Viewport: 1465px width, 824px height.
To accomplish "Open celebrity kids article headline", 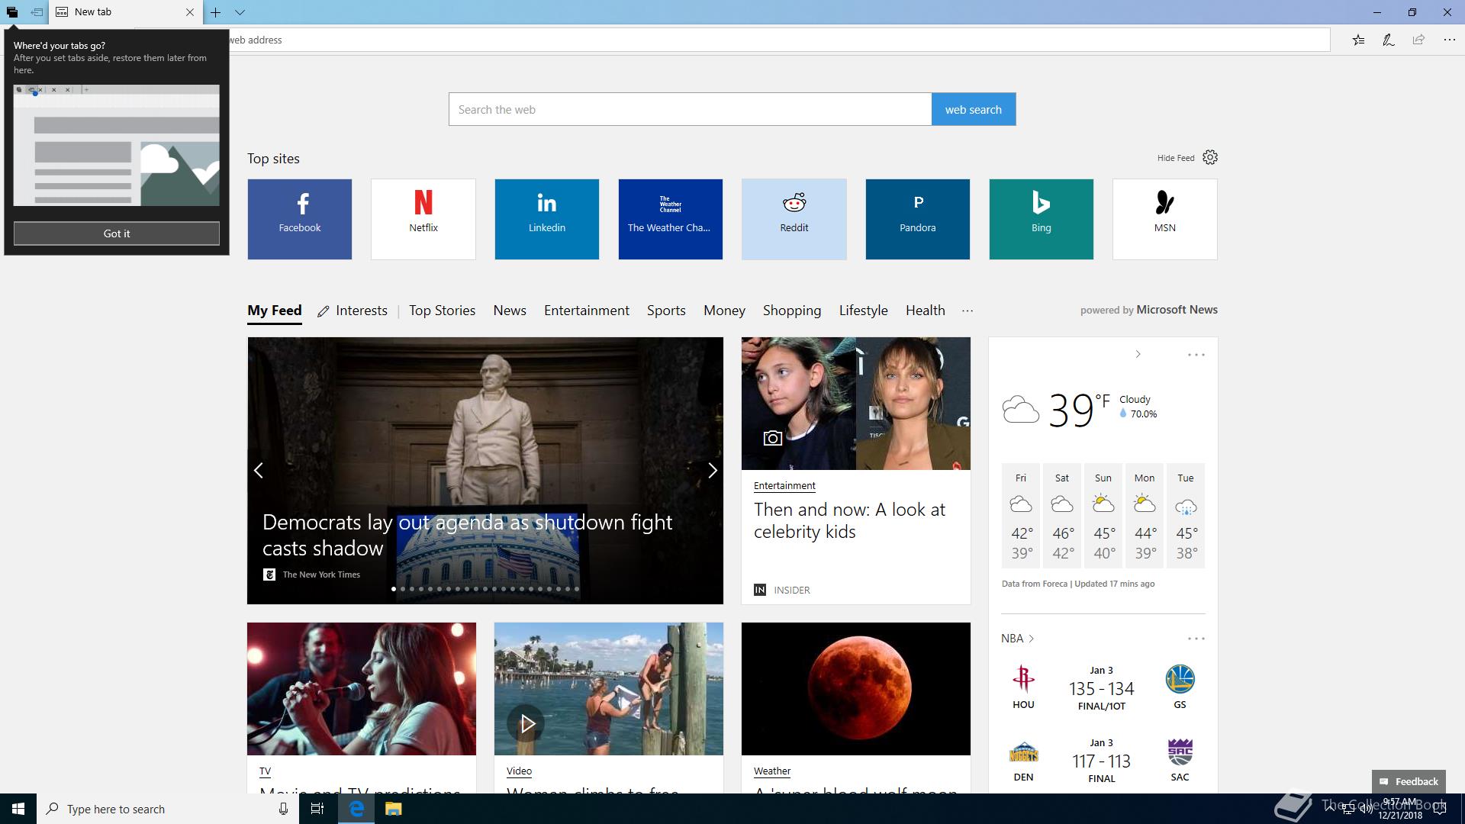I will (x=849, y=520).
